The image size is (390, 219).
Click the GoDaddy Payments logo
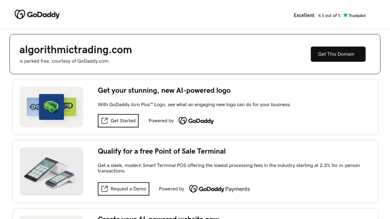[219, 189]
